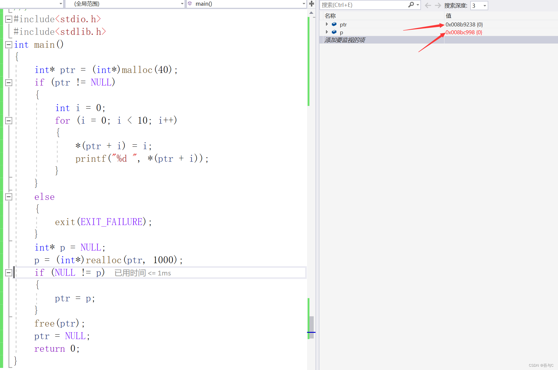Click the exit(EXIT_FAILURE) line
The width and height of the screenshot is (558, 370).
pos(103,222)
